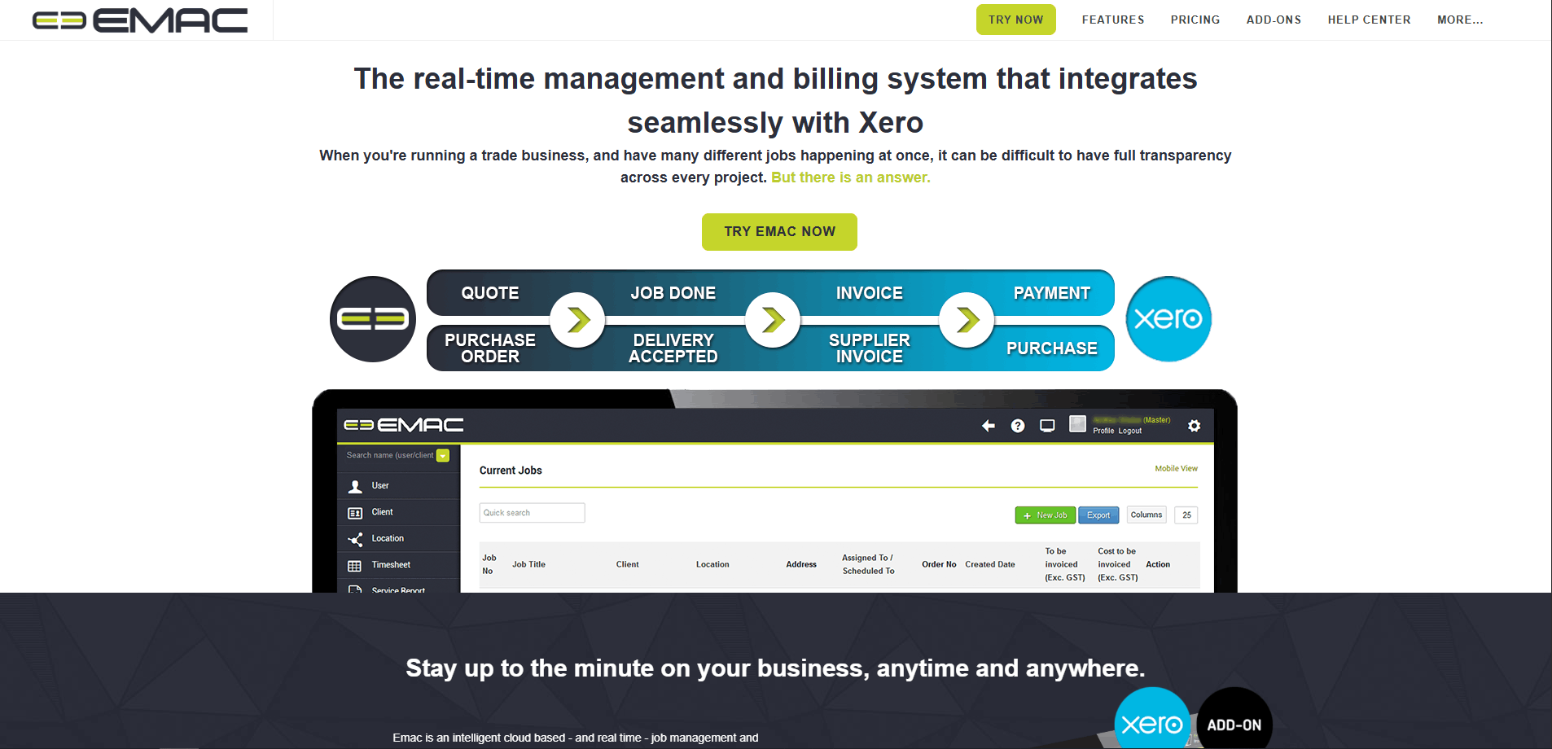
Task: Click the blue Xero circle beside Payment
Action: (1168, 319)
